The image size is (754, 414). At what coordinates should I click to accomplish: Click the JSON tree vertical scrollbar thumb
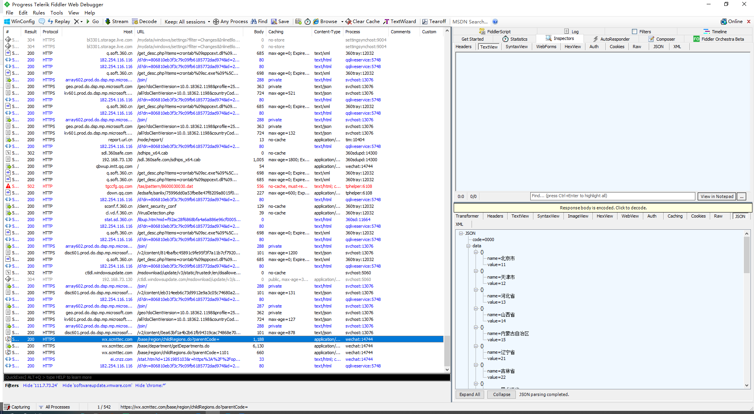pos(747,254)
